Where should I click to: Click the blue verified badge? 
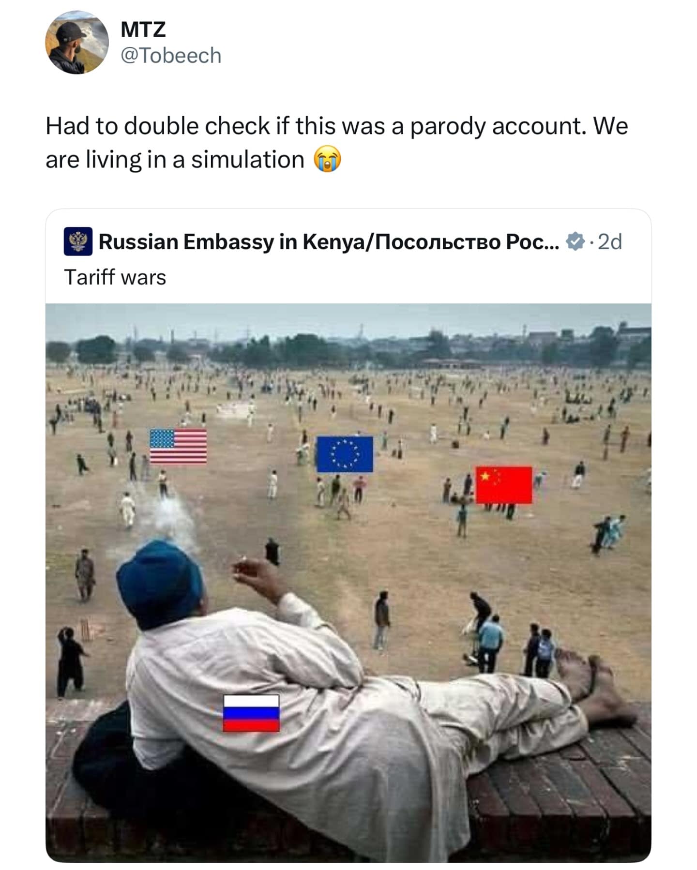pyautogui.click(x=575, y=241)
